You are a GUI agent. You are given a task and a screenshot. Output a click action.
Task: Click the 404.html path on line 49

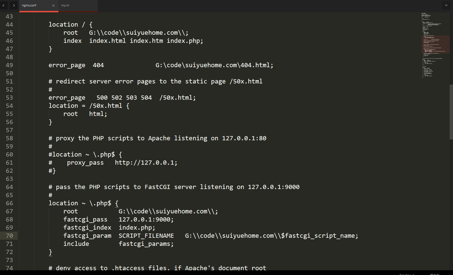[x=255, y=65]
